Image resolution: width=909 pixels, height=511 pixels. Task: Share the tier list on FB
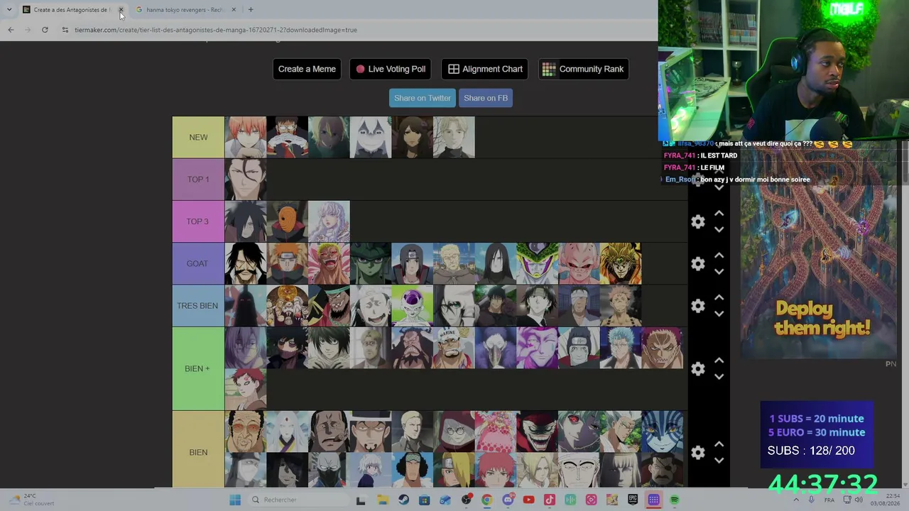[486, 98]
